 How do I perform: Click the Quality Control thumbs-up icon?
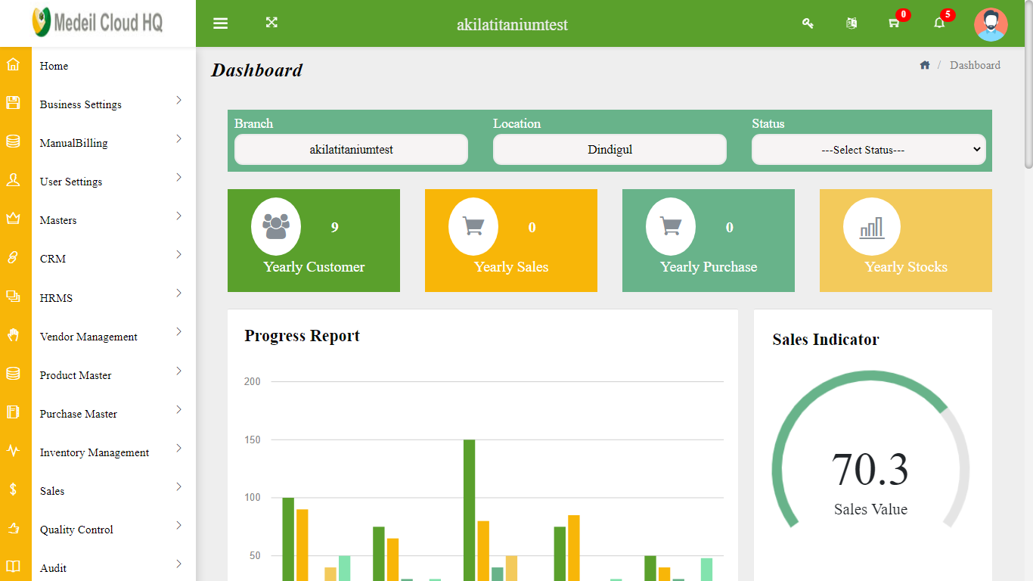pyautogui.click(x=13, y=528)
